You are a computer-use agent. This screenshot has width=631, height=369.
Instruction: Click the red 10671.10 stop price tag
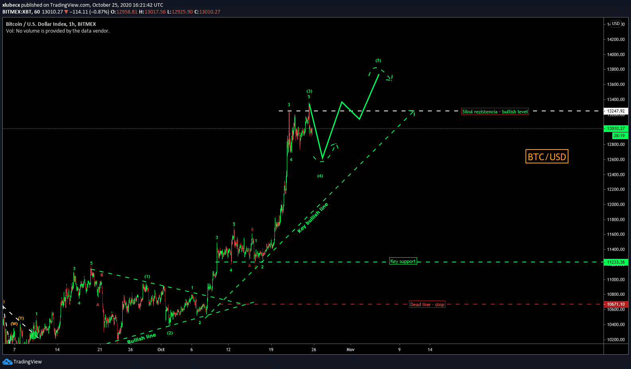pyautogui.click(x=616, y=304)
